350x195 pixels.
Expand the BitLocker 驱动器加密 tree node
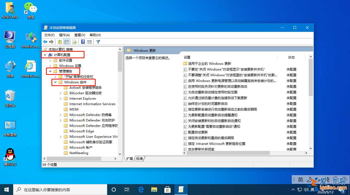60,93
